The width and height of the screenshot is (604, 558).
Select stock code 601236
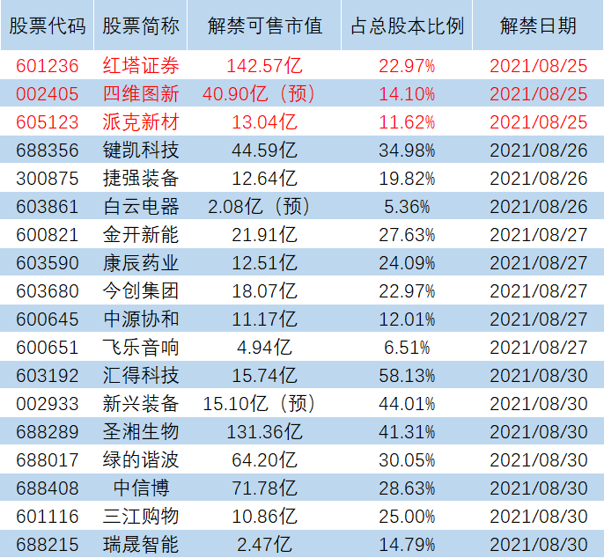coord(47,65)
